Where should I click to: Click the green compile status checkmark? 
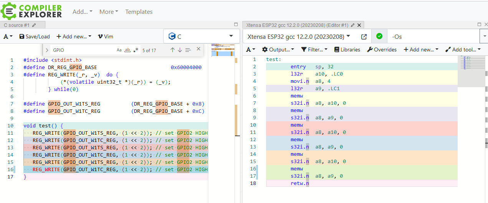[379, 36]
